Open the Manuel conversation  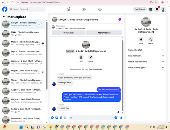pyautogui.click(x=23, y=43)
